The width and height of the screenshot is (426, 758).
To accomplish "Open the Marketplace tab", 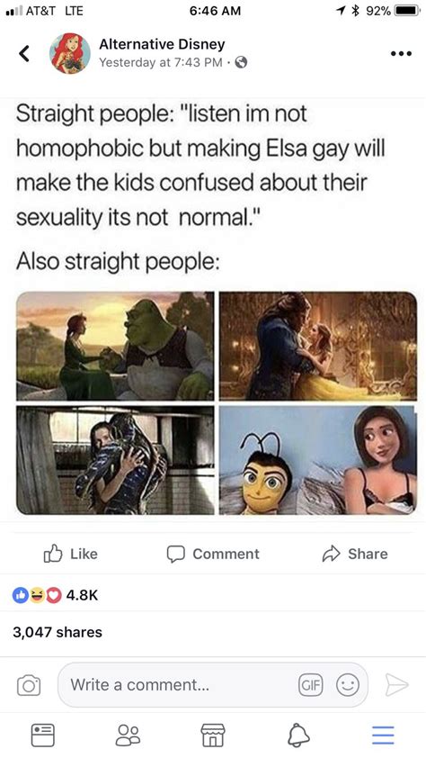I will (213, 735).
